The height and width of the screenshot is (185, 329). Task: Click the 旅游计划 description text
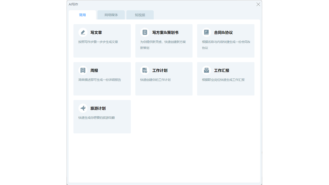96,117
